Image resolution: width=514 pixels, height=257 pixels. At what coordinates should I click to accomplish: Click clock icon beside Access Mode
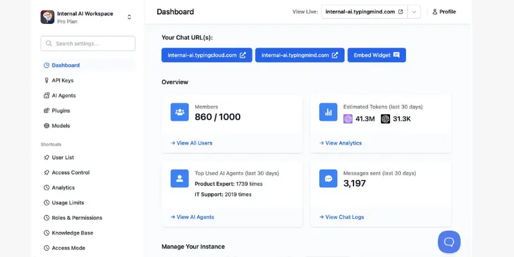coord(46,248)
